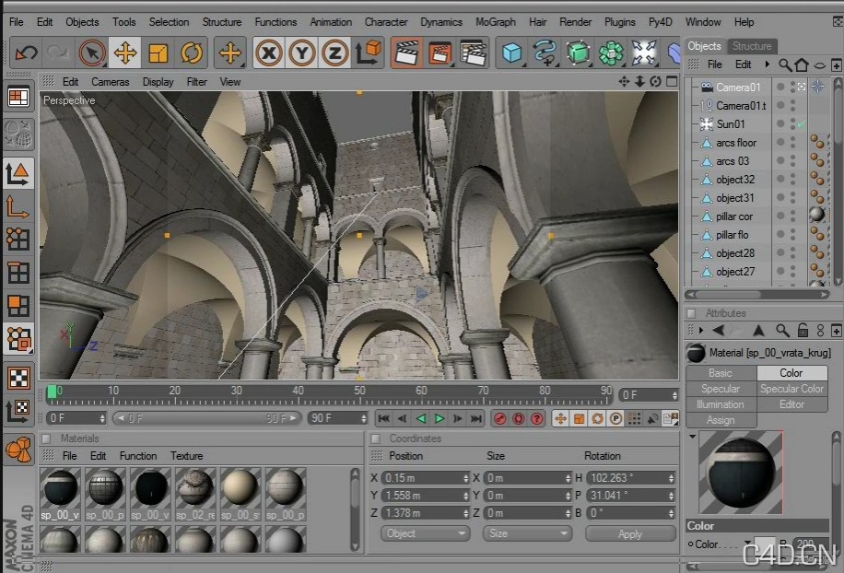Add a Cube primitive from the toolbar

tap(511, 53)
